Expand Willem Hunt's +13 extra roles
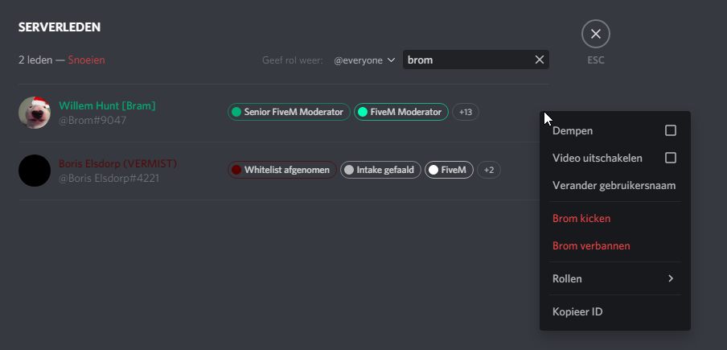 point(466,113)
